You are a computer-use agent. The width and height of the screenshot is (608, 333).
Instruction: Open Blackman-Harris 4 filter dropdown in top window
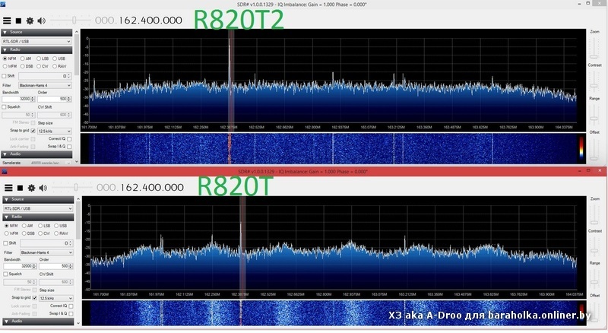(45, 85)
